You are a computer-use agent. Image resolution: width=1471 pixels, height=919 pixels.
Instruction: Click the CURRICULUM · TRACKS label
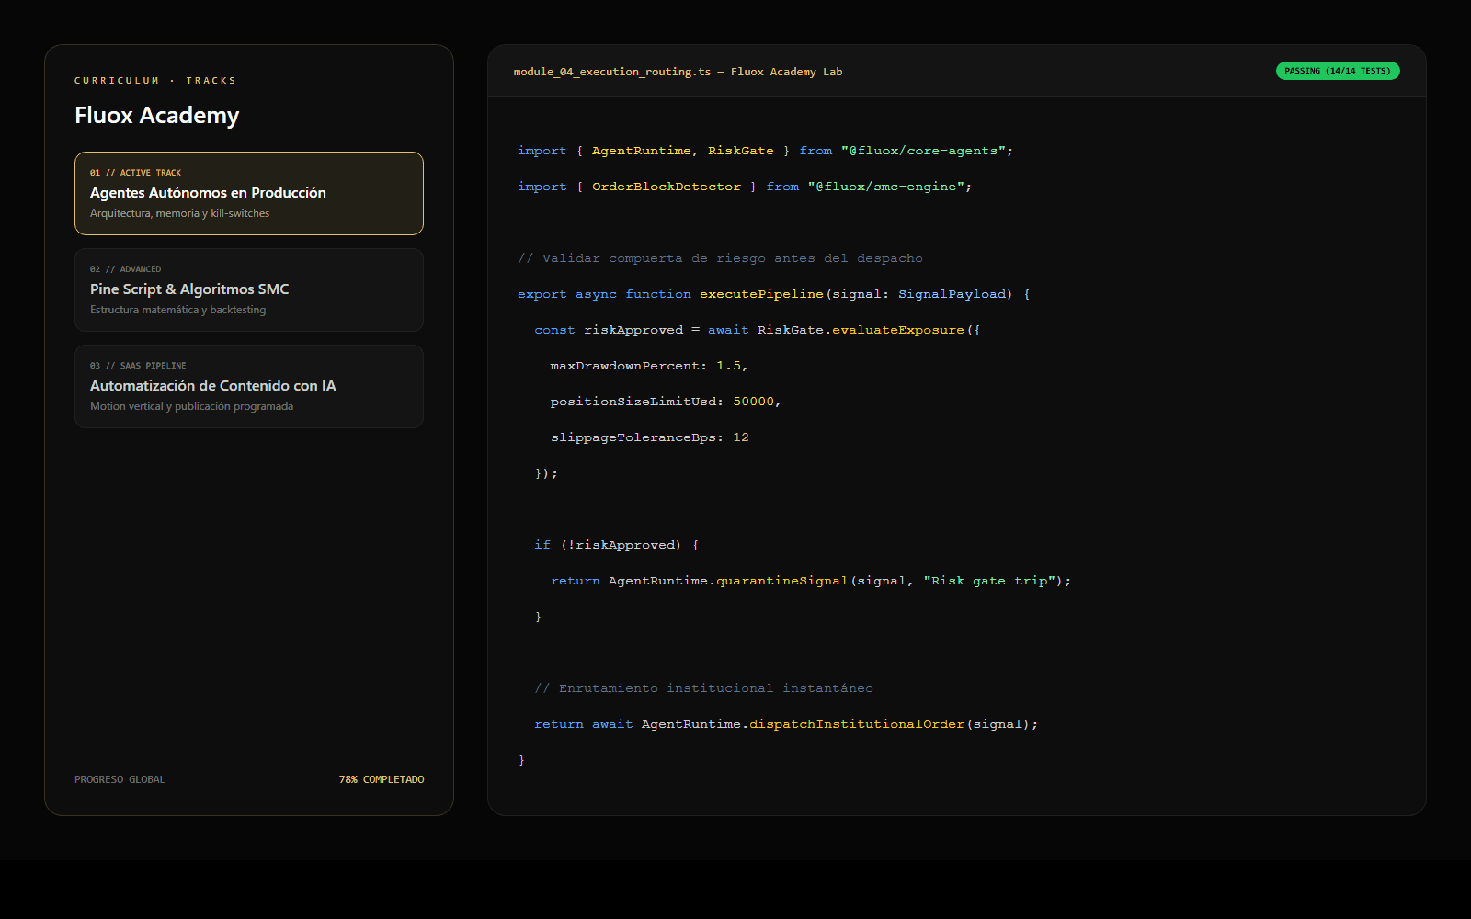155,81
